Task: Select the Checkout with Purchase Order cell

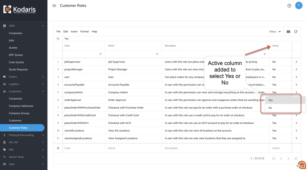Action: click(x=133, y=108)
